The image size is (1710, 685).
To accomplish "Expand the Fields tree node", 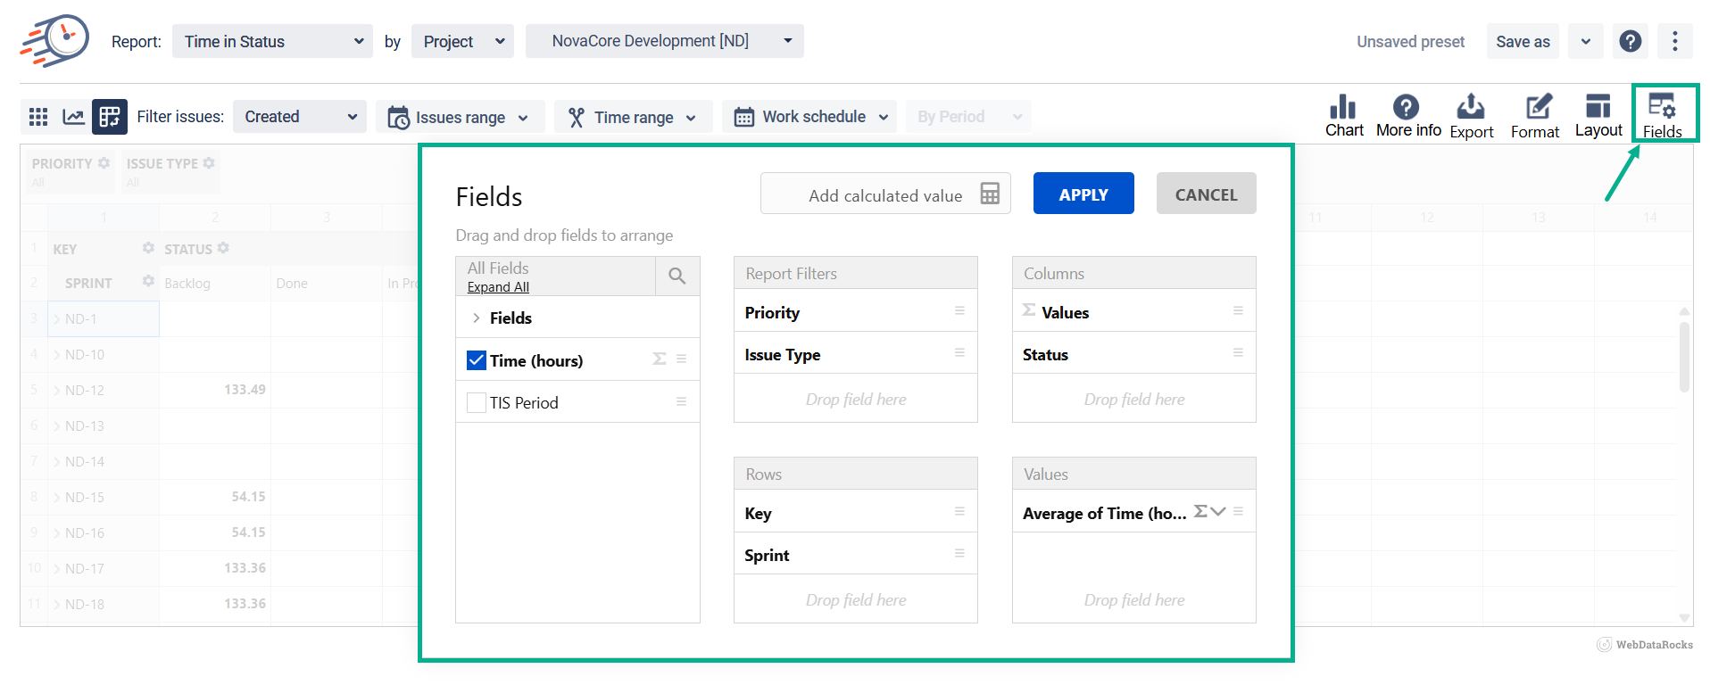I will pyautogui.click(x=476, y=318).
